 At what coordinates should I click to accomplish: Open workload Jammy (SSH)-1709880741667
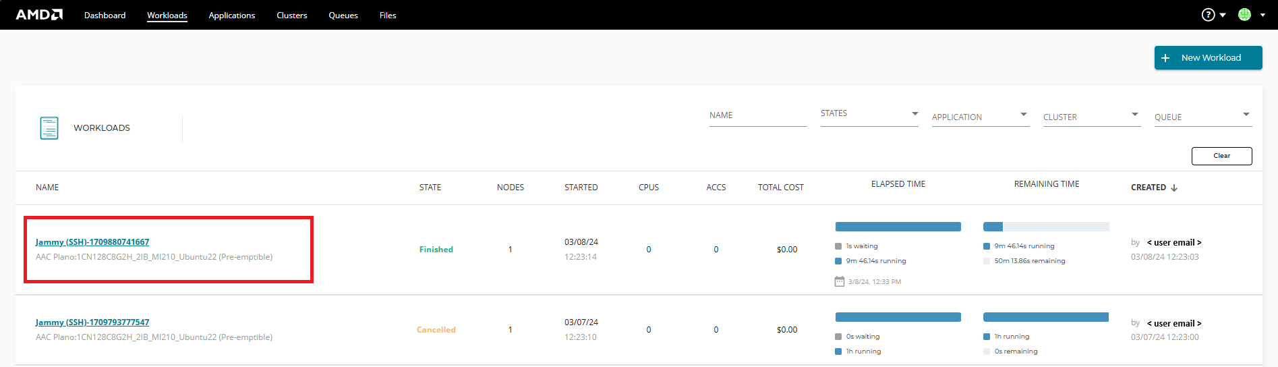click(x=92, y=242)
